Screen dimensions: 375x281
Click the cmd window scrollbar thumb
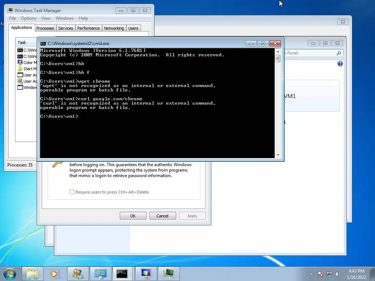[x=278, y=59]
